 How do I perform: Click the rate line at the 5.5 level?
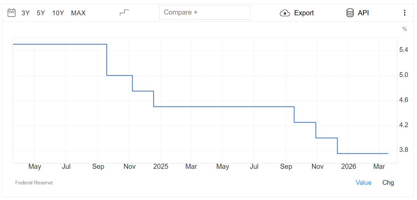tap(59, 44)
